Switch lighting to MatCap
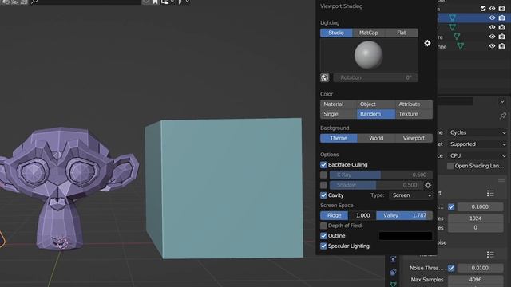The height and width of the screenshot is (287, 511). [x=369, y=33]
